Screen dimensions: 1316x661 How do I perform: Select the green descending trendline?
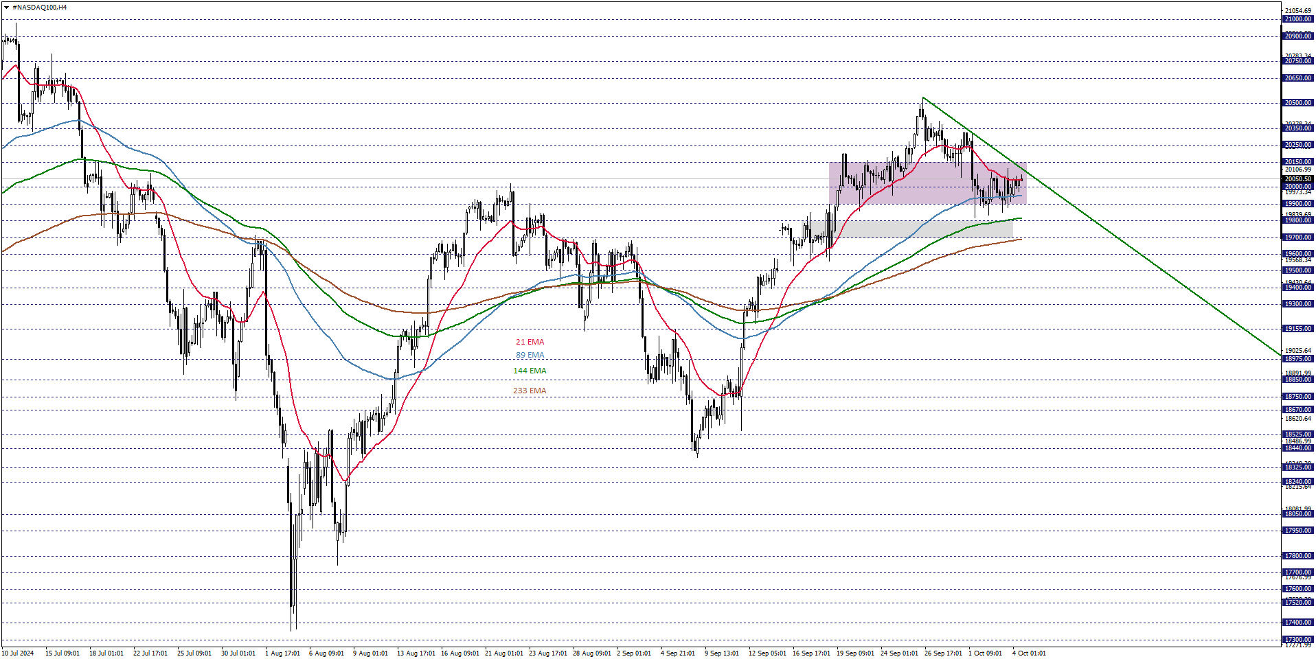(1102, 227)
